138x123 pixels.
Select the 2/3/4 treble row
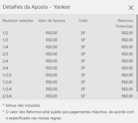[x=68, y=96]
